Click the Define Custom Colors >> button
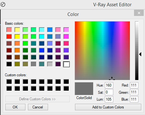Viewport: 145px width, 115px height. 37,99
